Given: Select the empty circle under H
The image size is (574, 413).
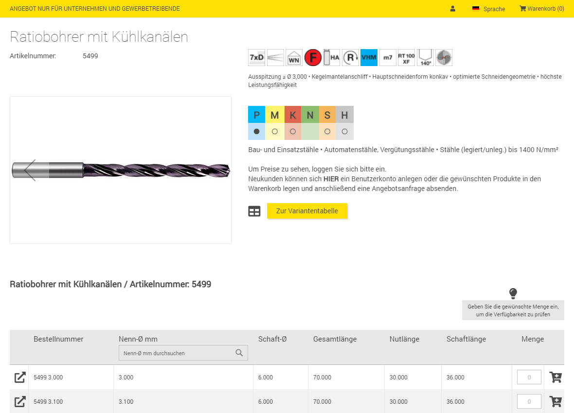Looking at the screenshot, I should coord(344,131).
